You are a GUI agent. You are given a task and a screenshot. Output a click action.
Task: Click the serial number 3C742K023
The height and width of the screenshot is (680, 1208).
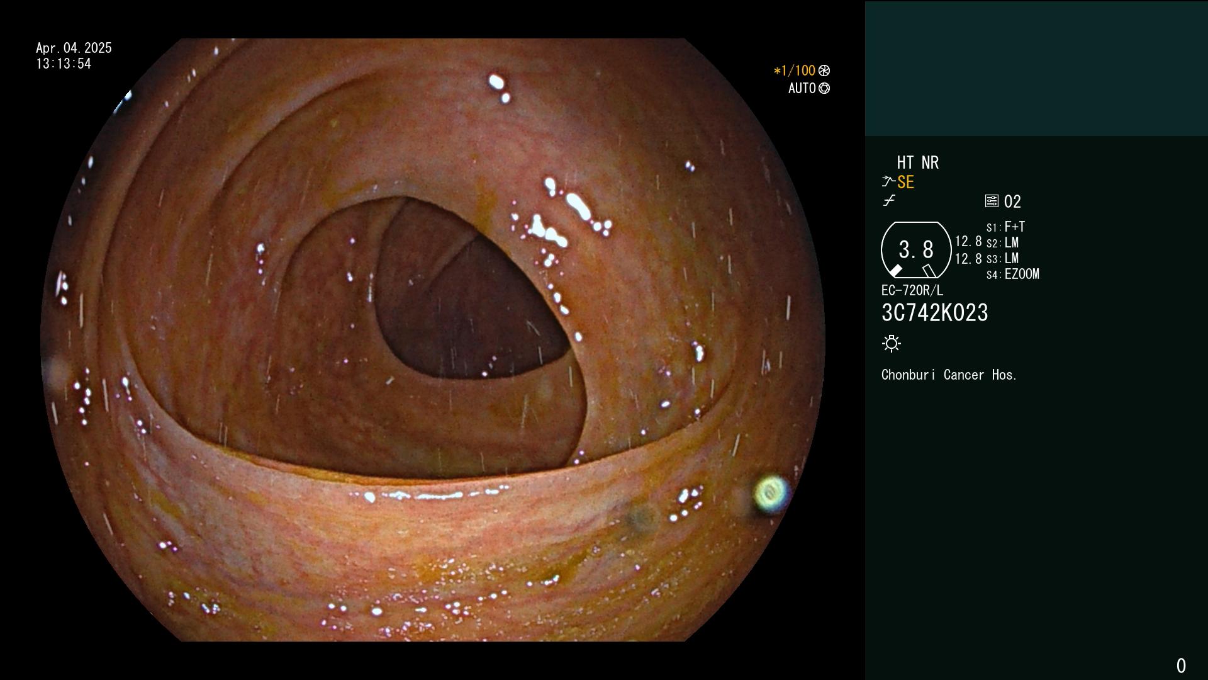(x=935, y=312)
